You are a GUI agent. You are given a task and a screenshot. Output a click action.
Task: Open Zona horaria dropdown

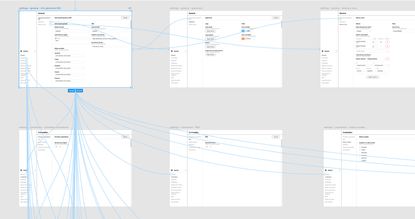403,31
